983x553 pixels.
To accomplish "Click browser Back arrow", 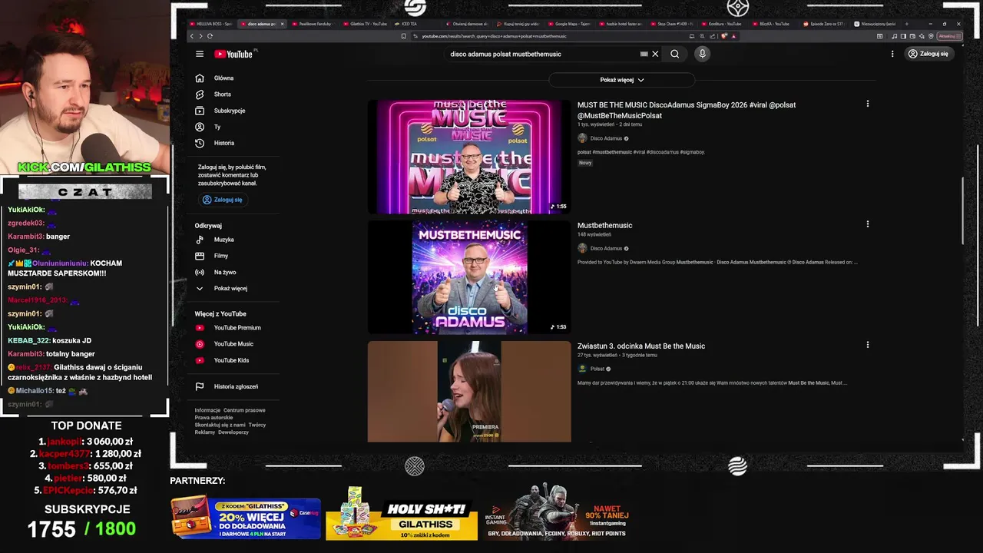I will (192, 36).
